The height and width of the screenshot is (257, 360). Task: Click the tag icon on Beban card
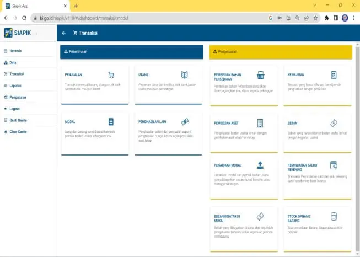pyautogui.click(x=334, y=124)
